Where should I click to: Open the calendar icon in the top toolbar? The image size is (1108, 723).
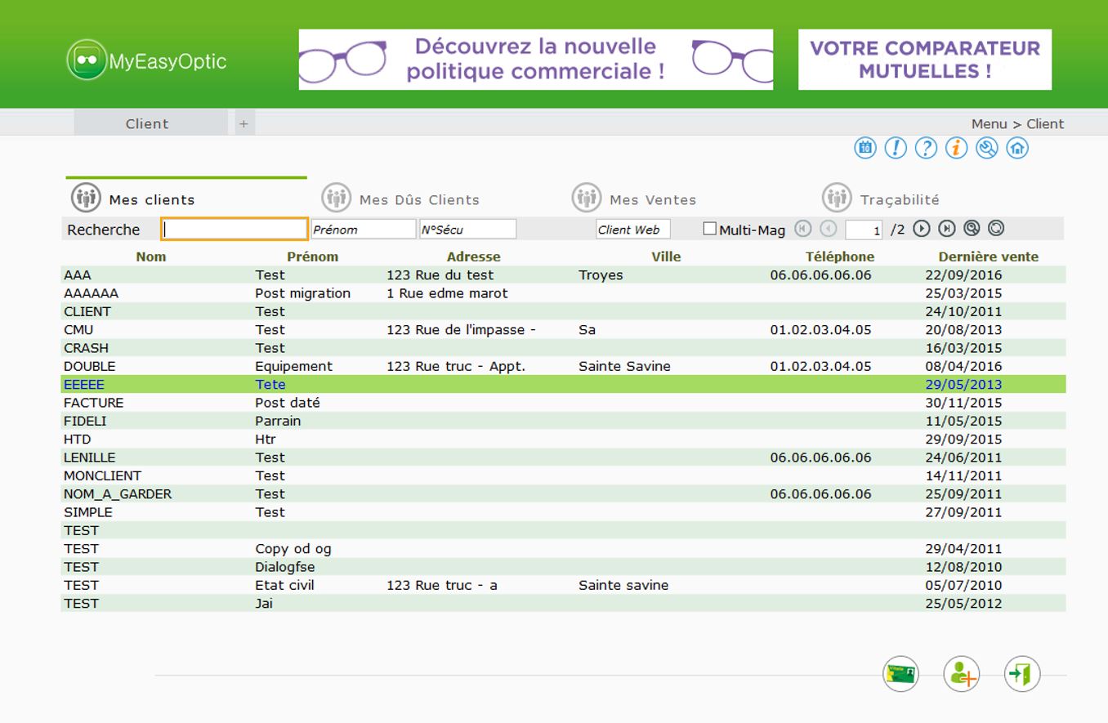pyautogui.click(x=865, y=148)
